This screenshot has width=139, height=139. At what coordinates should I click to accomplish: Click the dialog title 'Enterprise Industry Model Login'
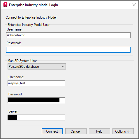click(34, 5)
